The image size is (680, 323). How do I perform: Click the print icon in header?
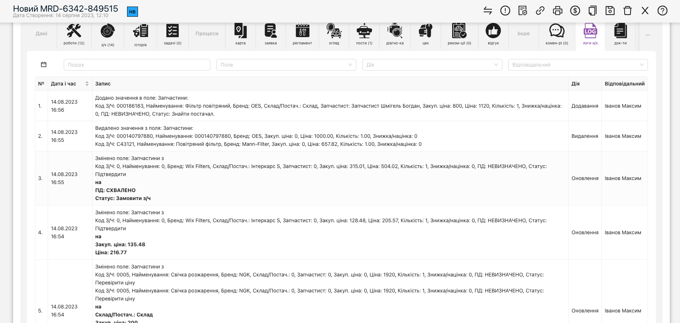tap(557, 11)
